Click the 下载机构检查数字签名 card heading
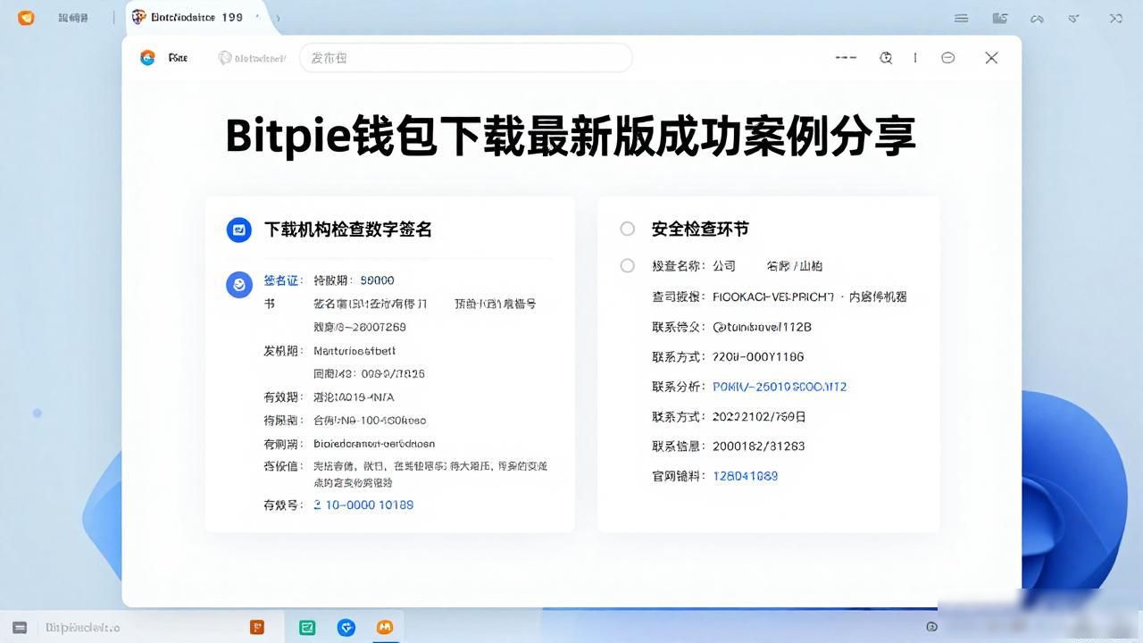Screen dimensions: 1143x643 tap(348, 230)
